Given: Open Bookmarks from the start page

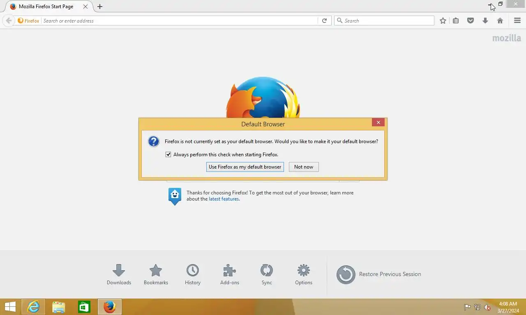Looking at the screenshot, I should pyautogui.click(x=156, y=274).
